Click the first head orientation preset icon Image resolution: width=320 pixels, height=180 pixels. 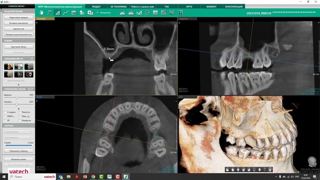[227, 170]
